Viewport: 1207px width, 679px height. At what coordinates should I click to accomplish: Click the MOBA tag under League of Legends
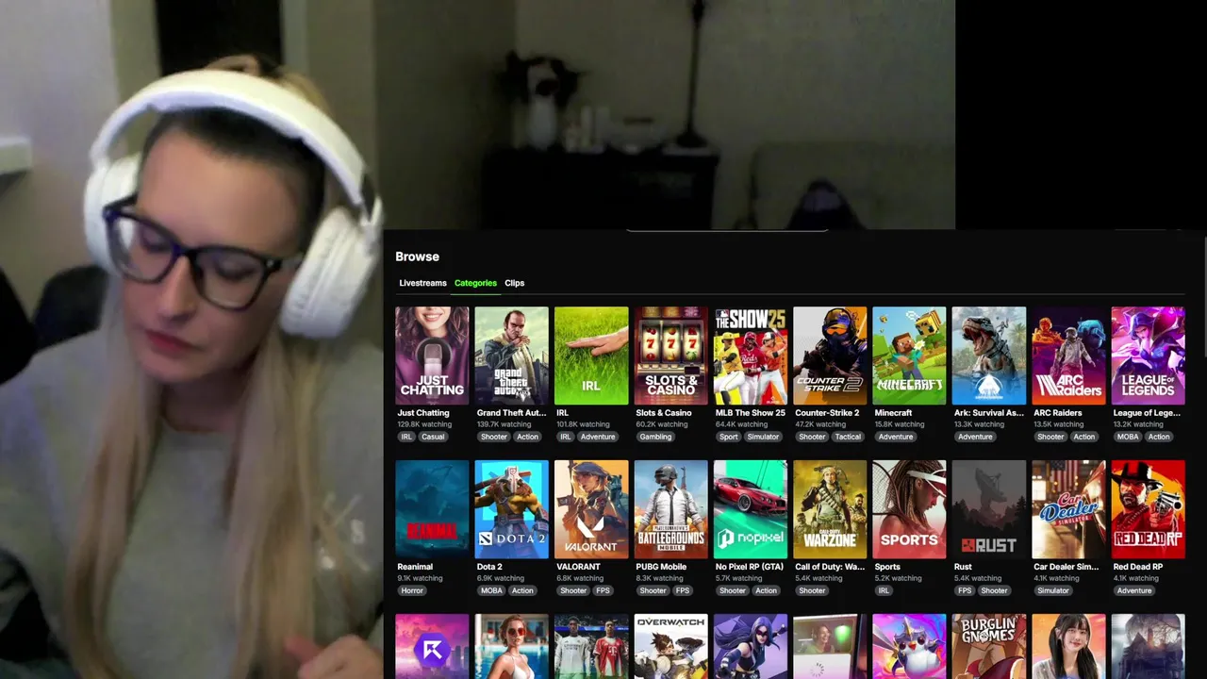[x=1128, y=437]
